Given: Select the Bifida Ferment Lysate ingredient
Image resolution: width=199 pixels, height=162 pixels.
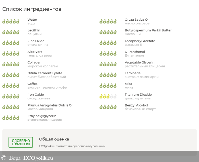Looking at the screenshot, I should point(45,73).
